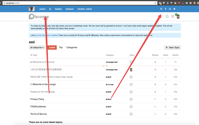
Task: Open the Privacy Policy topic
Action: [37, 99]
